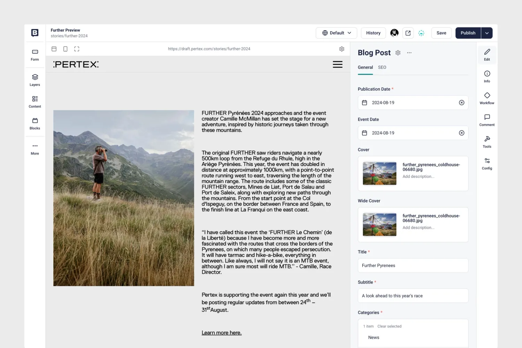Open the Pertex hamburger menu
This screenshot has height=348, width=522.
338,64
